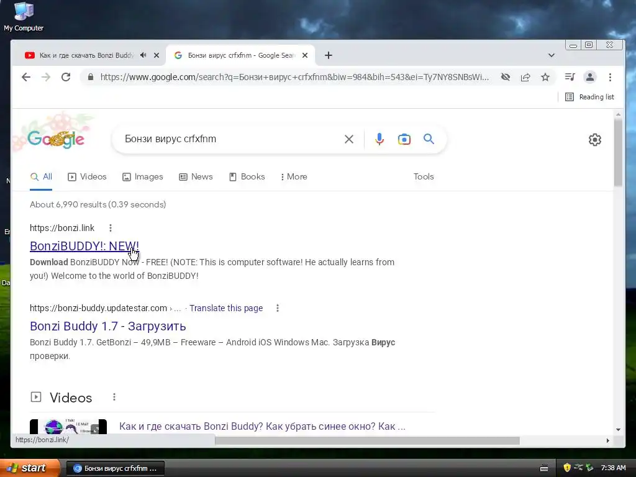Click the address bar URL
Screen dimensions: 636x477
(294, 77)
